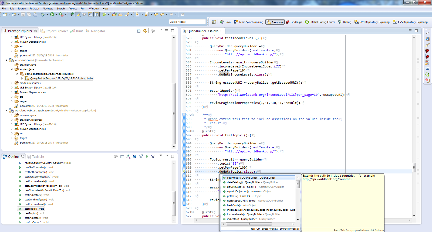Screen dimensions: 432x232
Task: Toggle alphabetical Sort in Outline view
Action: 128,157
